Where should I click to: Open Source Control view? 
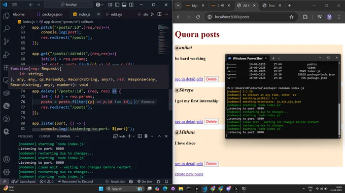[x=7, y=41]
